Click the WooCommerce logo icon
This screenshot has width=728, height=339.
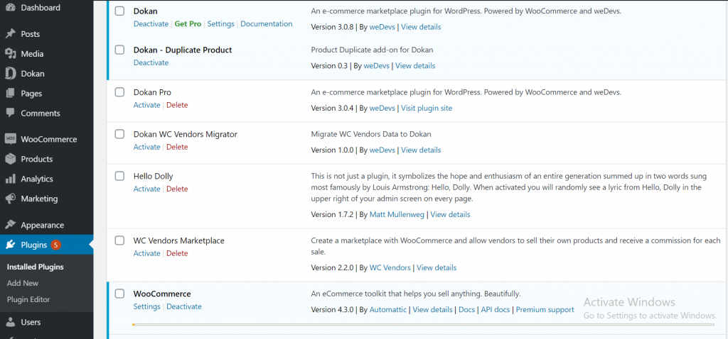pyautogui.click(x=10, y=139)
